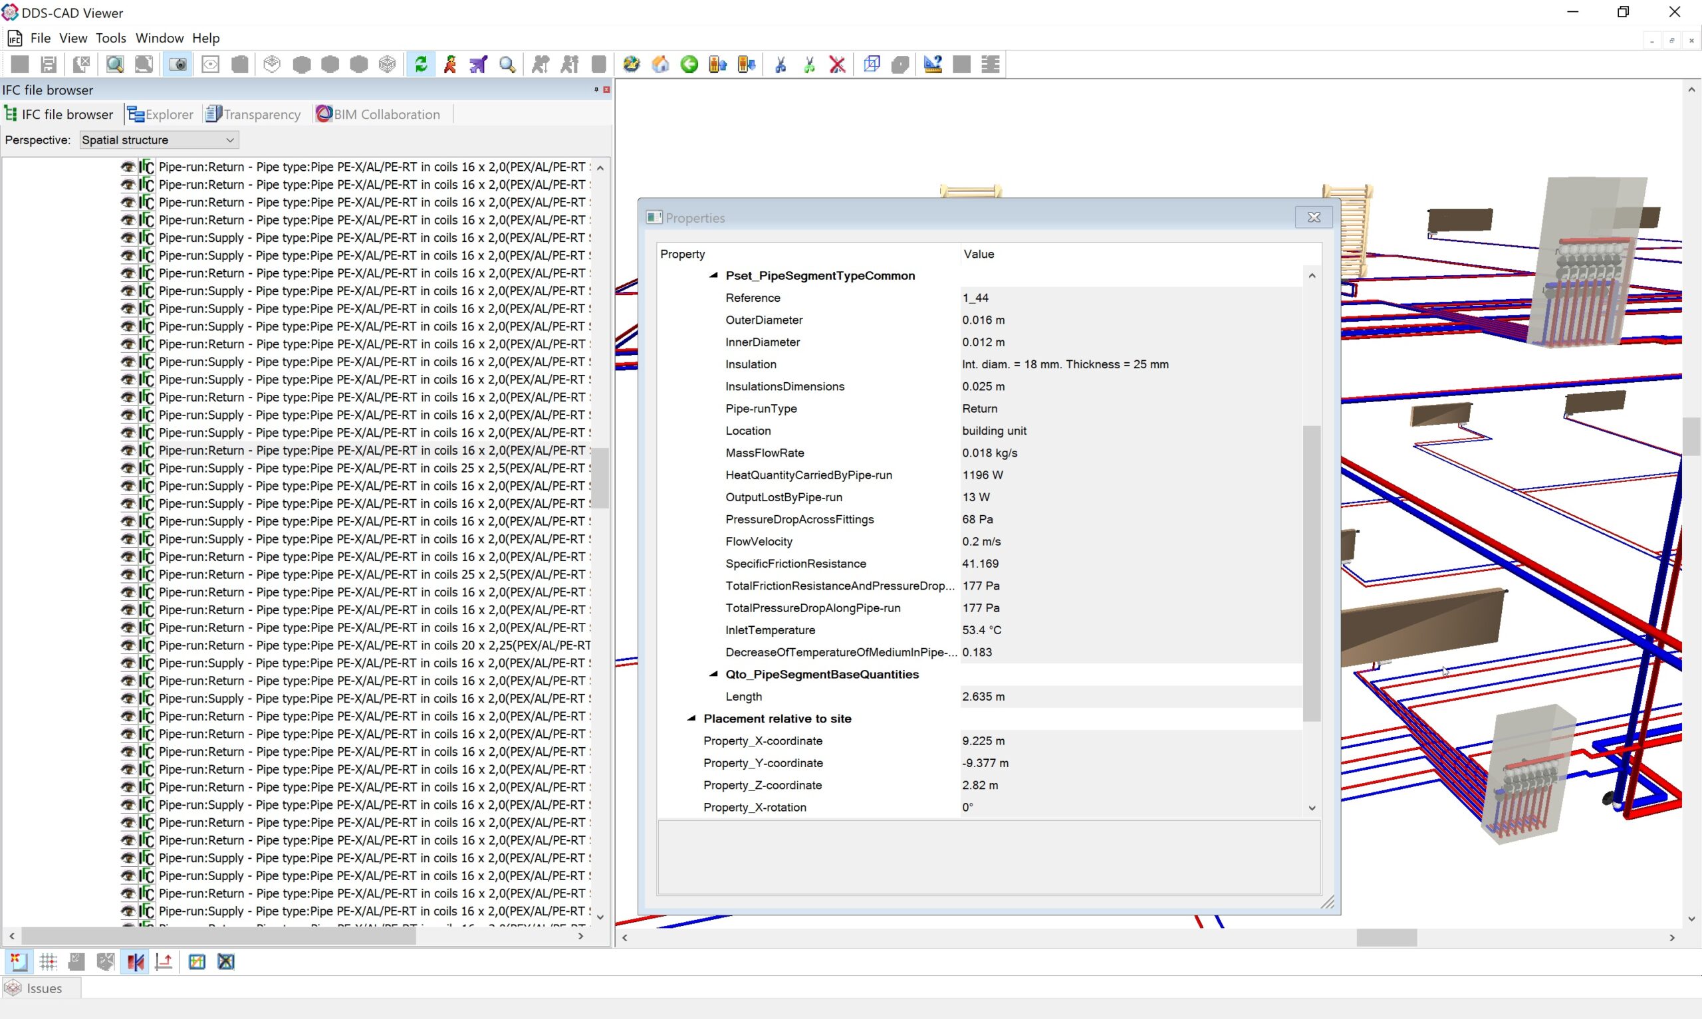The width and height of the screenshot is (1702, 1019).
Task: Close the IFC file browser panel
Action: click(x=607, y=89)
